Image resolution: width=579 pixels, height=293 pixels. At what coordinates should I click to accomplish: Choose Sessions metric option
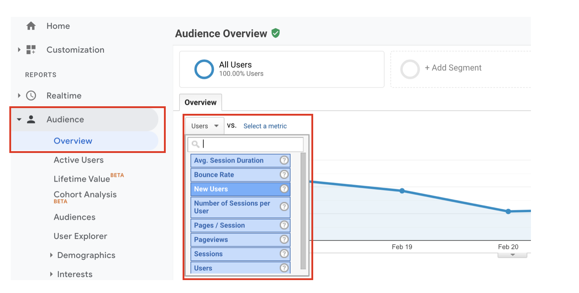point(240,254)
